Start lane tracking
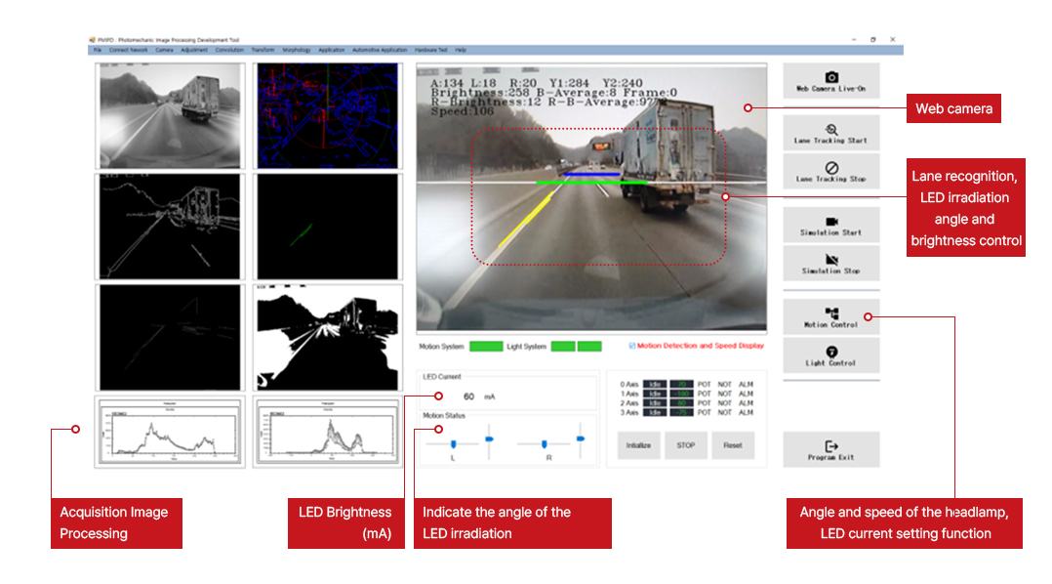The width and height of the screenshot is (1052, 584). [830, 133]
